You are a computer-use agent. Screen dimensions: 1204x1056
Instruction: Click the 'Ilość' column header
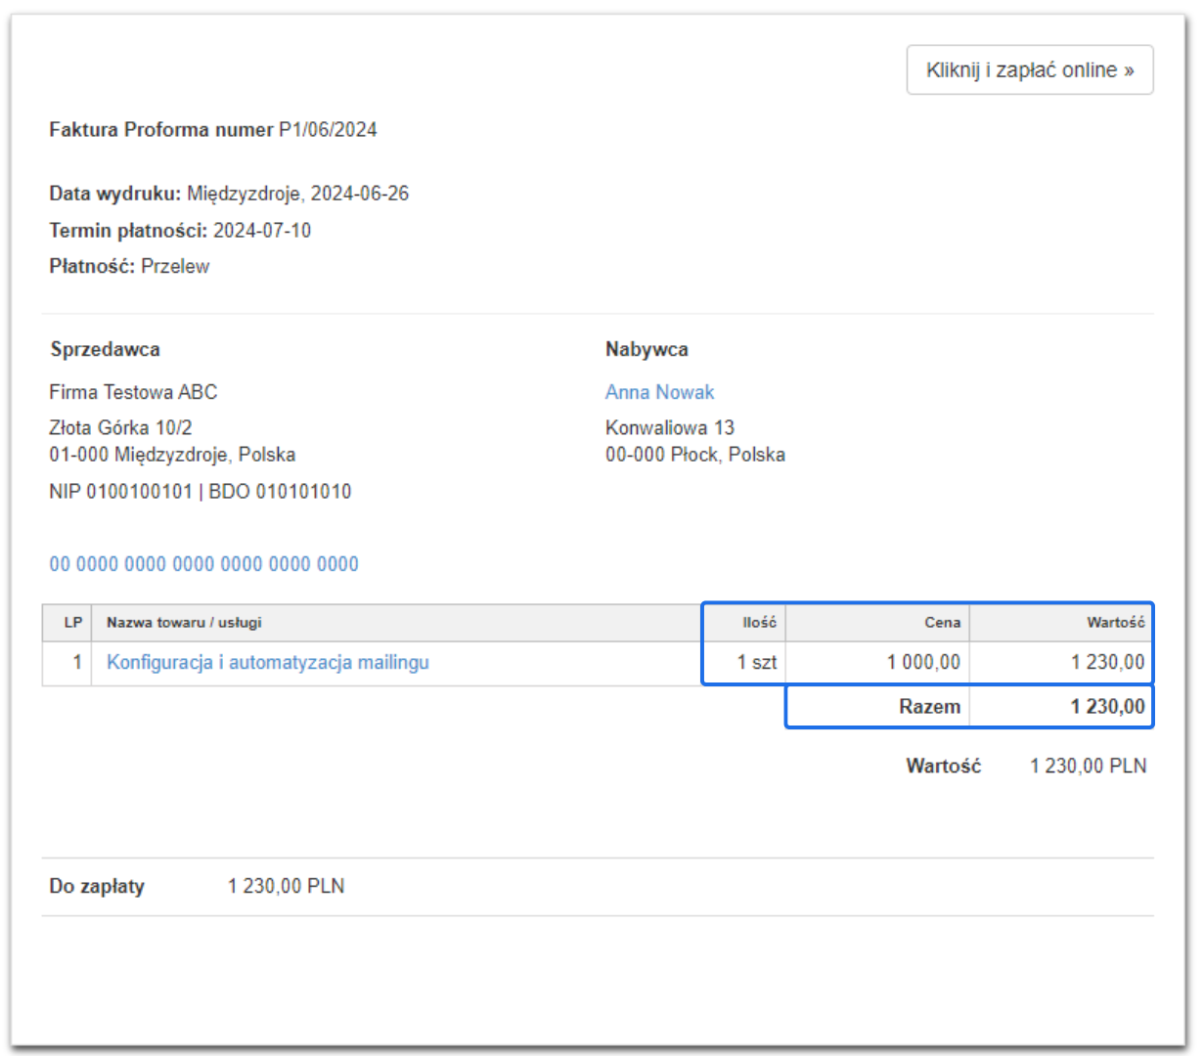[x=759, y=622]
